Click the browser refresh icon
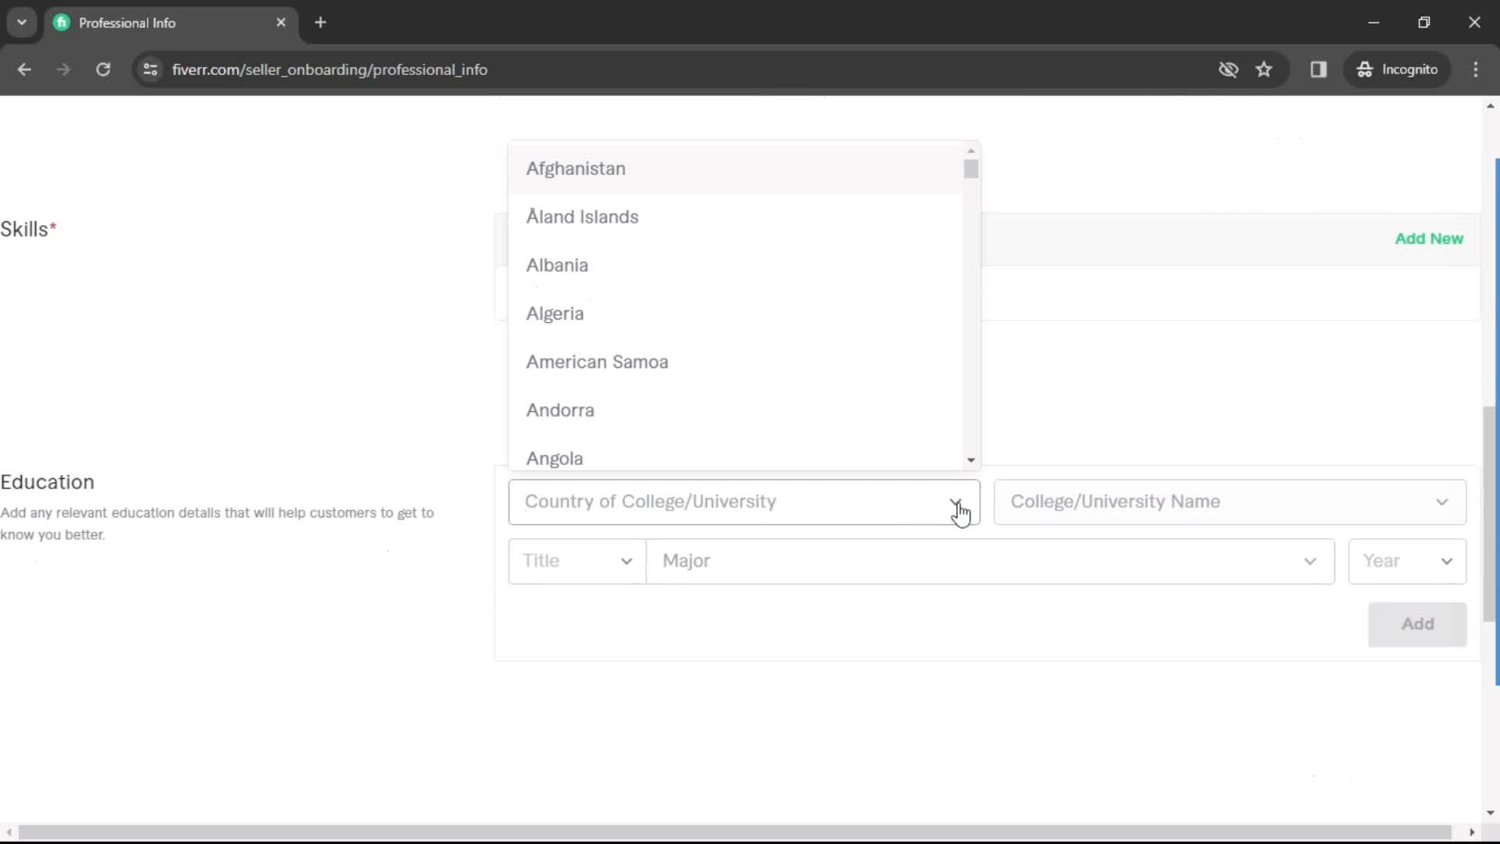 pyautogui.click(x=103, y=69)
